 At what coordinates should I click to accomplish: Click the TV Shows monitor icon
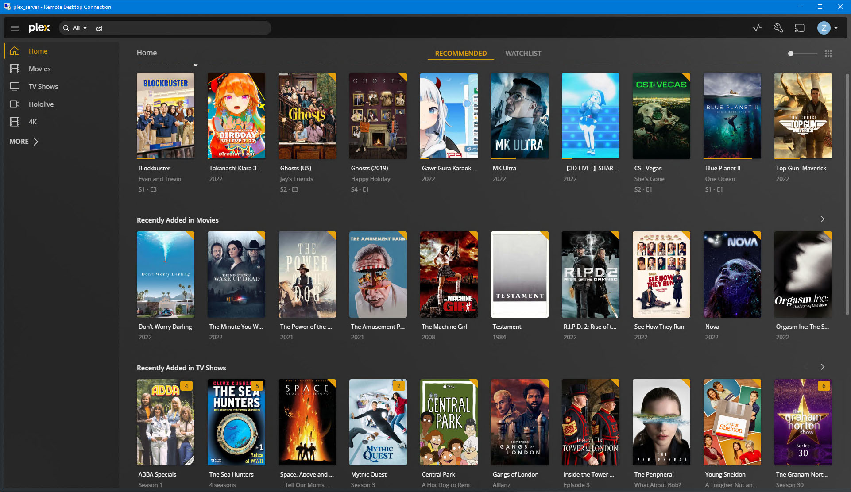[x=15, y=86]
